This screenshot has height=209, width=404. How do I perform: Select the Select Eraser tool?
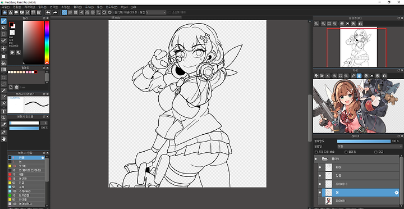[3, 103]
